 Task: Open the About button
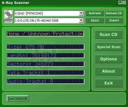[x=109, y=71]
